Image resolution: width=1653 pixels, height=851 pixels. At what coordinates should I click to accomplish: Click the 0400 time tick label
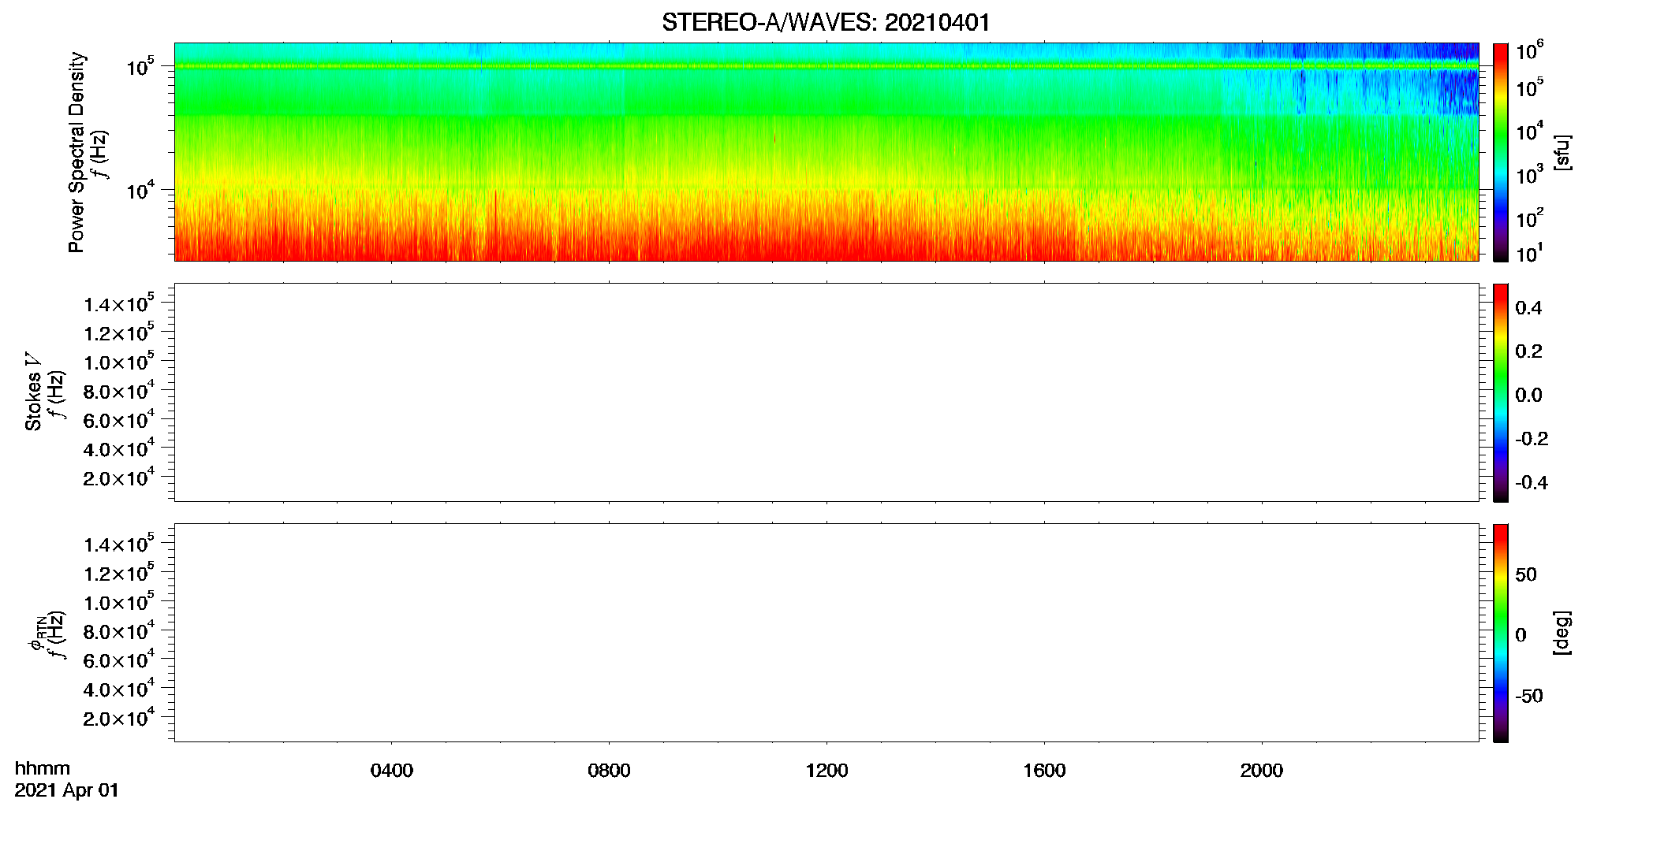[392, 771]
